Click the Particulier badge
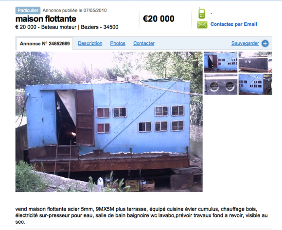 [x=28, y=10]
